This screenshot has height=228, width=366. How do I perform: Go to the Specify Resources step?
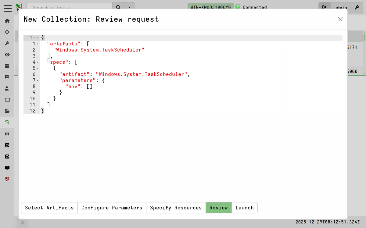point(176,208)
